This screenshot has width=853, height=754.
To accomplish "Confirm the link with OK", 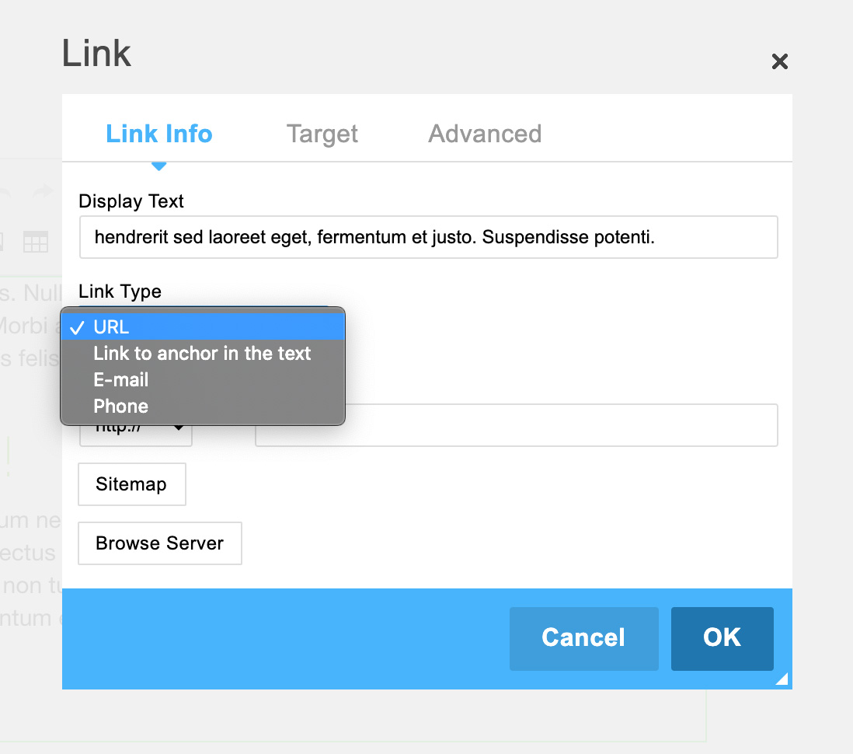I will click(x=722, y=639).
